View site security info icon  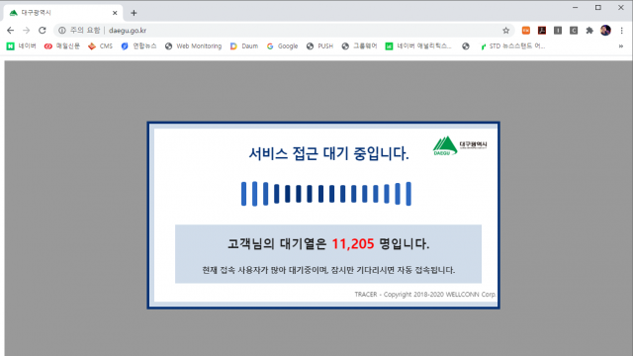(x=61, y=31)
